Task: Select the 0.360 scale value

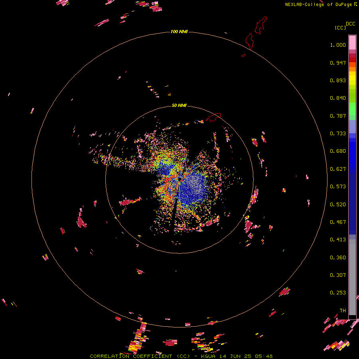Action: [x=338, y=258]
